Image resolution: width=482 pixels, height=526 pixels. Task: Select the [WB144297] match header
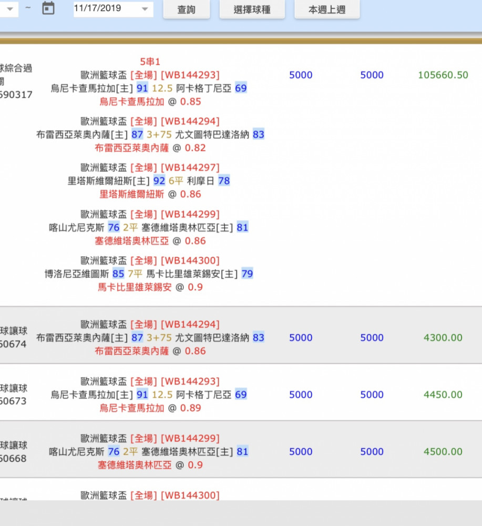(190, 168)
